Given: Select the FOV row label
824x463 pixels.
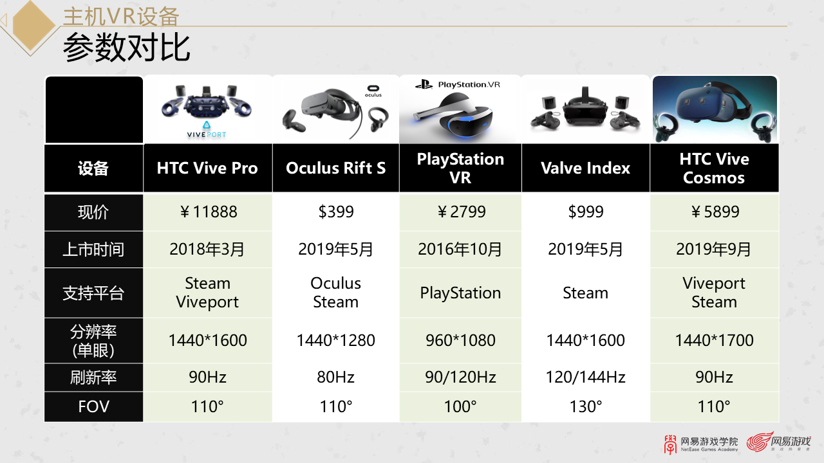Looking at the screenshot, I should tap(94, 407).
